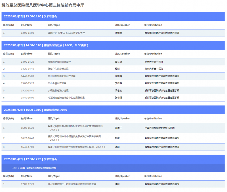Click 时间/Time header in the 14:00-16:00 session
Screen dimensions: 227x192
[x=27, y=54]
